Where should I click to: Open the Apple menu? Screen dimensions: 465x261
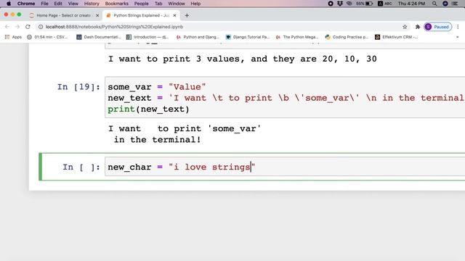point(9,4)
